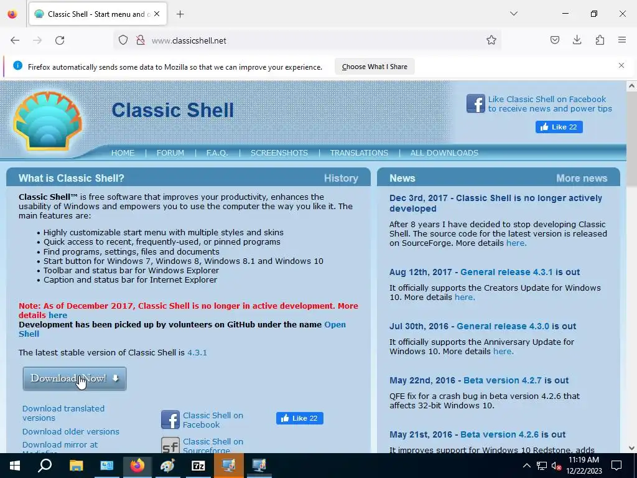This screenshot has height=478, width=637.
Task: Open Beta version 4.2.7 news link
Action: [503, 380]
